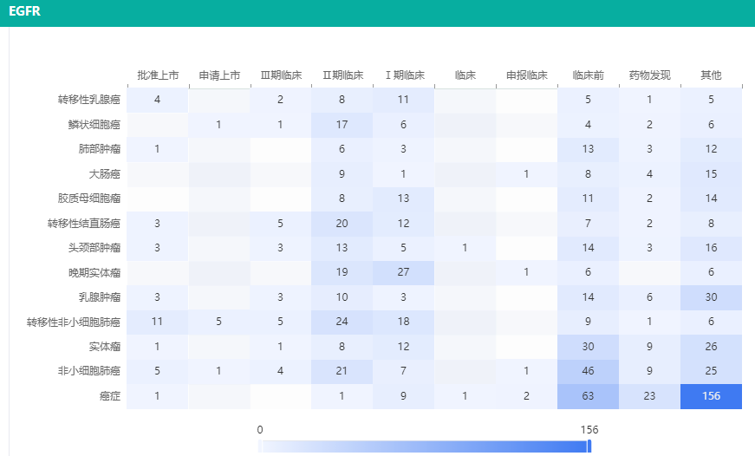This screenshot has width=755, height=456.
Task: Click the 25 cell in 非小细胞肺癌 row
Action: (x=711, y=371)
